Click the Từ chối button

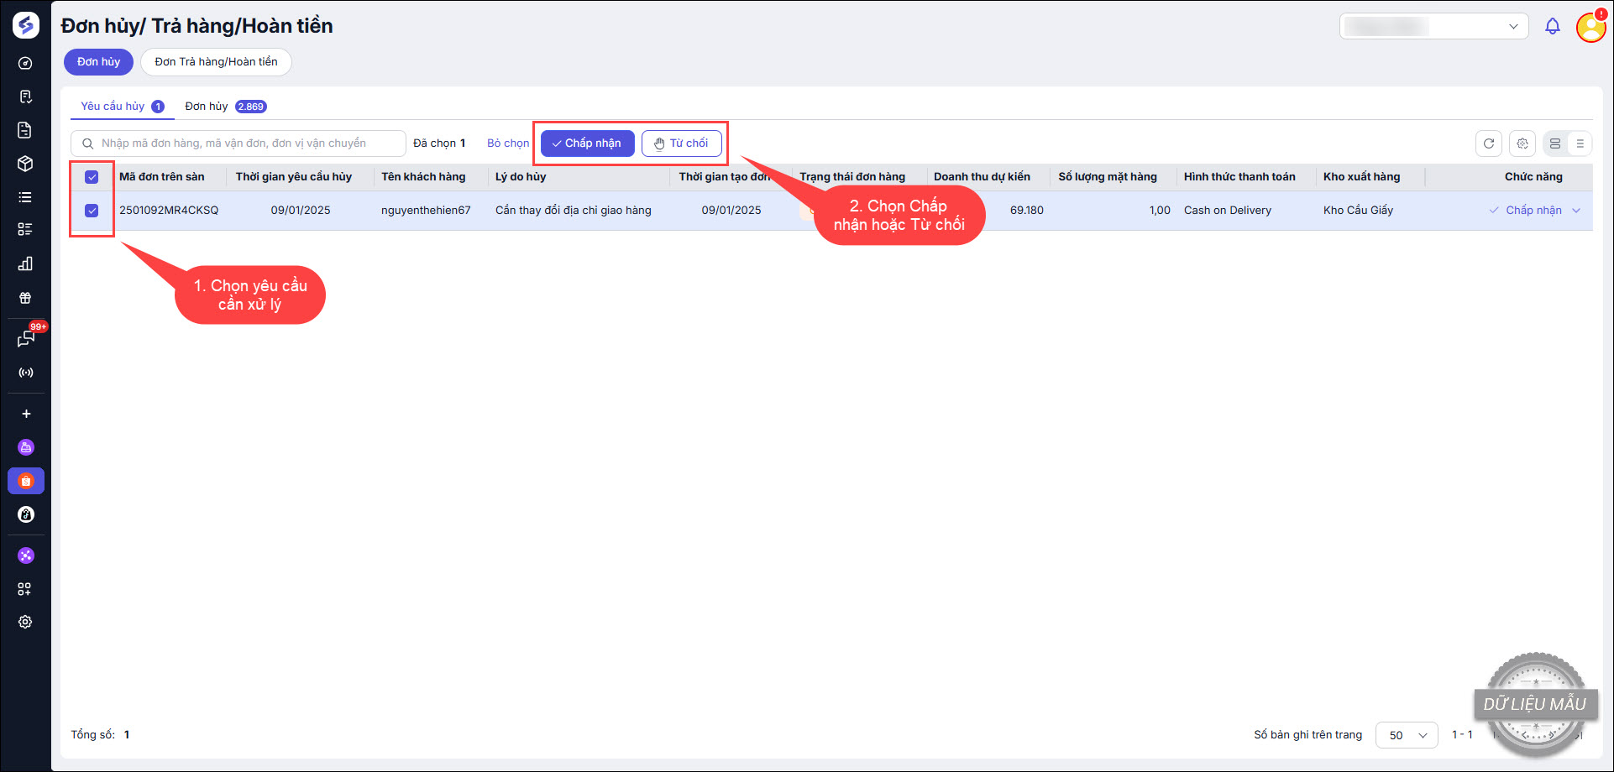[682, 143]
